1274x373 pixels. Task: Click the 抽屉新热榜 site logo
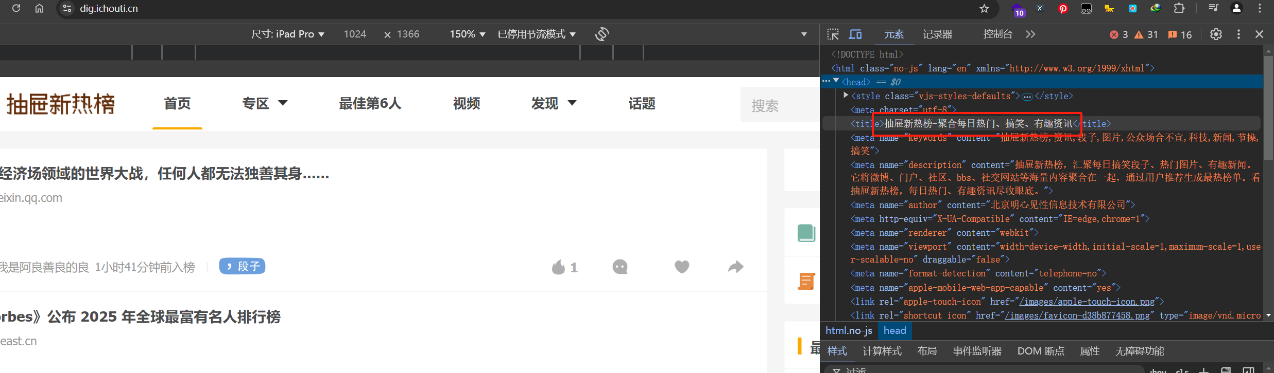61,104
